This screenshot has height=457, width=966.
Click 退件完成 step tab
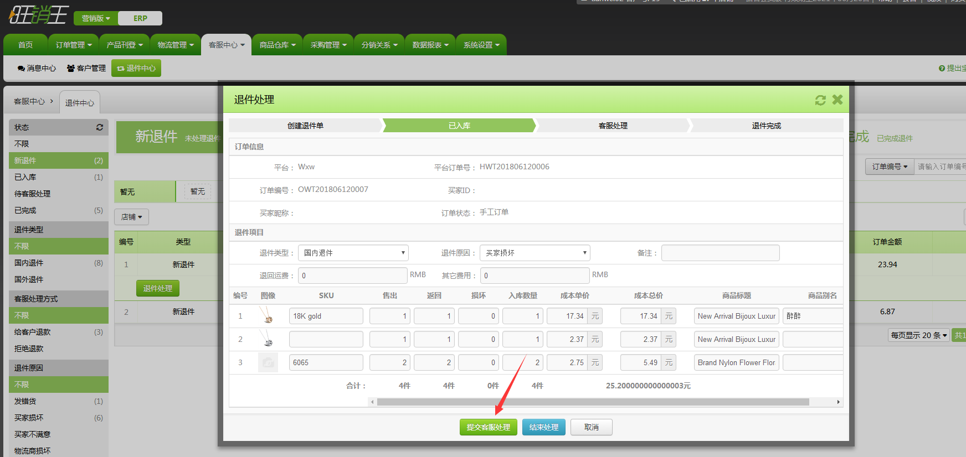pyautogui.click(x=767, y=126)
